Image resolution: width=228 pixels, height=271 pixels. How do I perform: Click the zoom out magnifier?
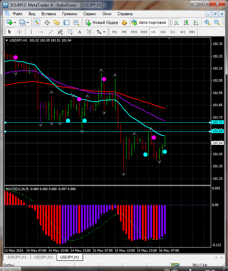pos(217,22)
